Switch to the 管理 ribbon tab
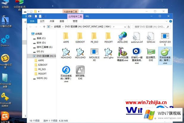This screenshot has width=184, height=123. click(x=75, y=21)
